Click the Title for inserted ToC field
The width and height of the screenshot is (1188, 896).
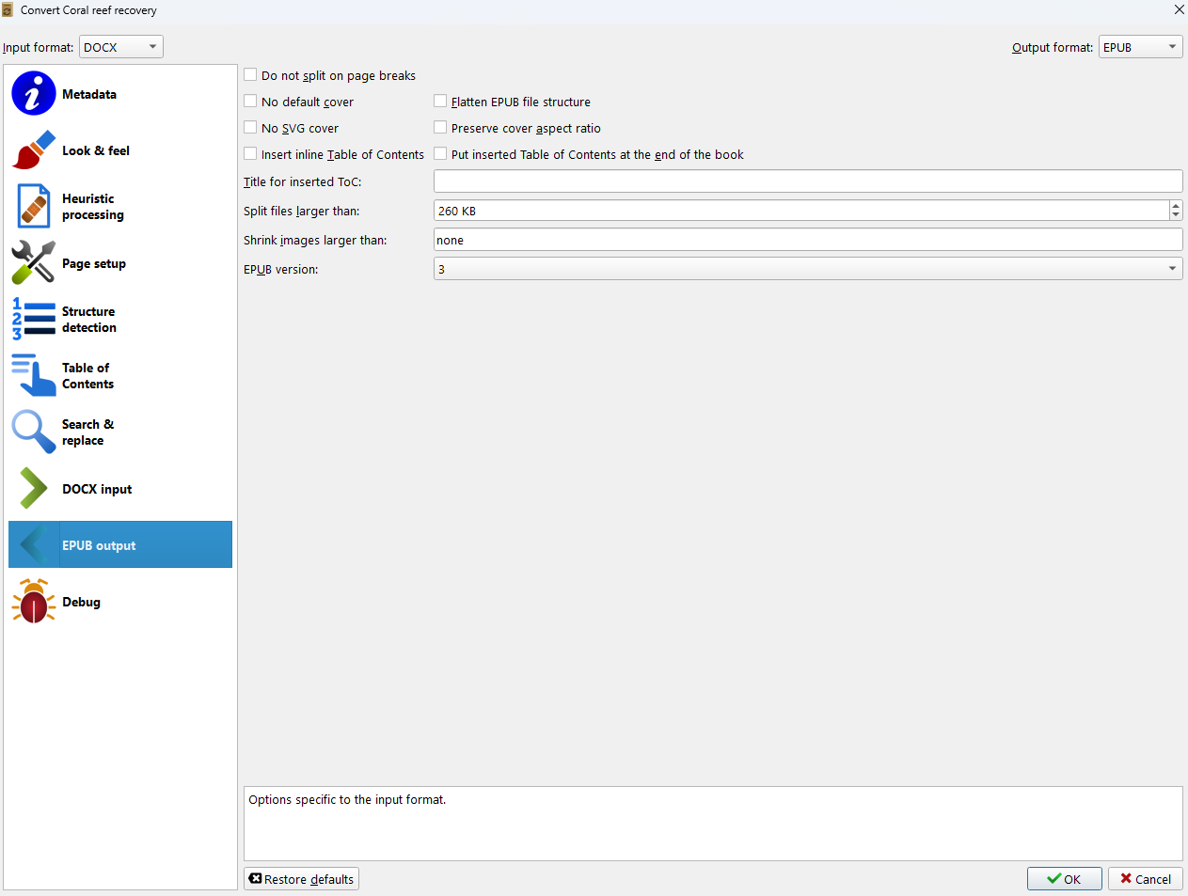pos(807,181)
